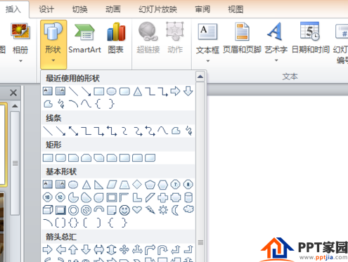Insert the cube shape
Viewport: 348px width, 262px height.
click(48, 210)
